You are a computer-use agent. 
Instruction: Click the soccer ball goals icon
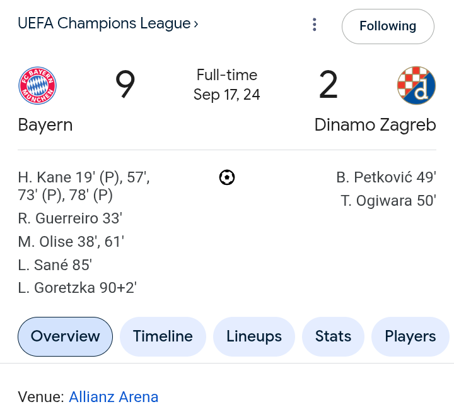click(x=227, y=177)
